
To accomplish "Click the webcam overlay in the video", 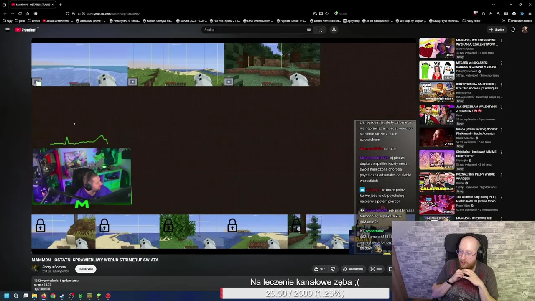I will pos(82,176).
